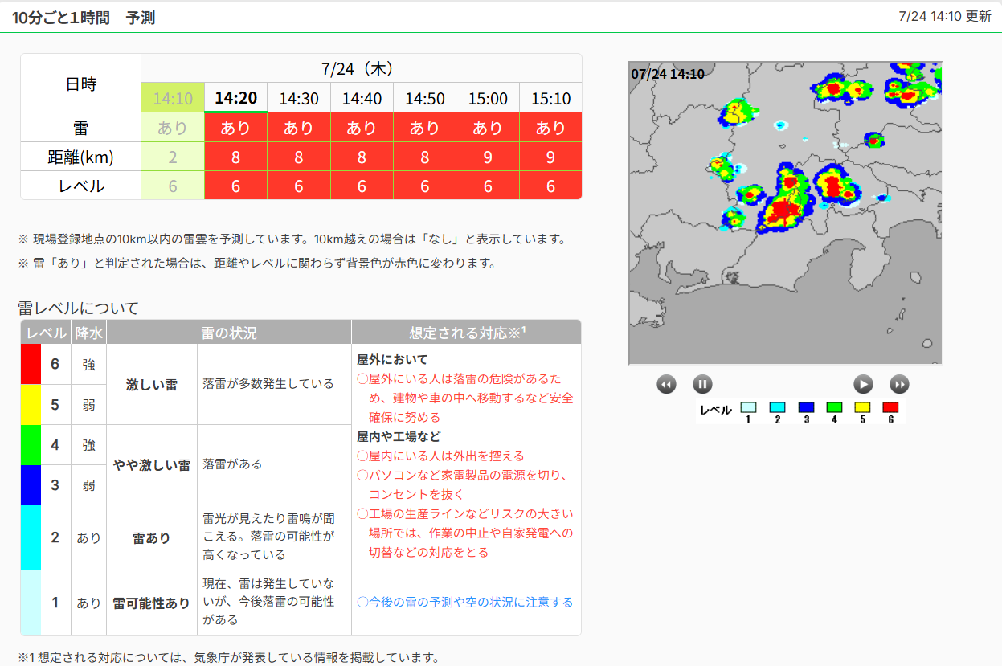Click the level value 6 under 14:10
Screen dimensions: 1002x666
tap(173, 186)
